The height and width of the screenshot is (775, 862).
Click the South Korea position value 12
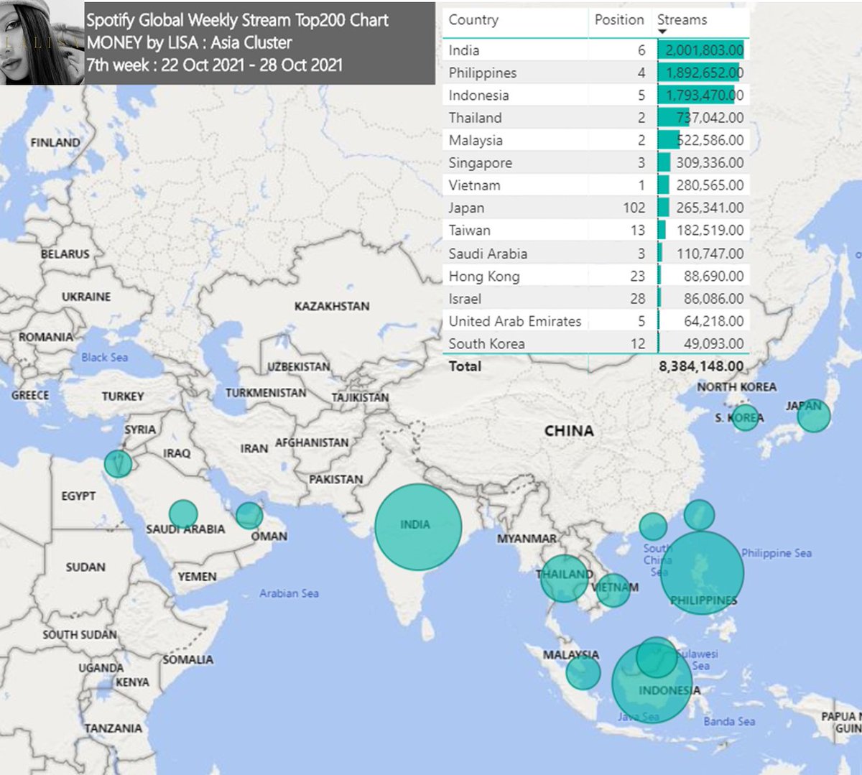(638, 344)
